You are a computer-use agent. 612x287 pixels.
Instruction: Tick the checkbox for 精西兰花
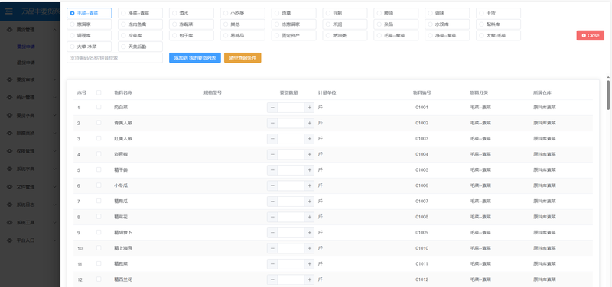click(x=99, y=279)
